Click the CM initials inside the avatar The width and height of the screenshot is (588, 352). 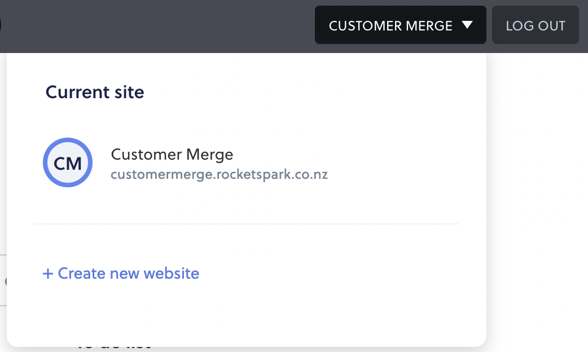[68, 164]
